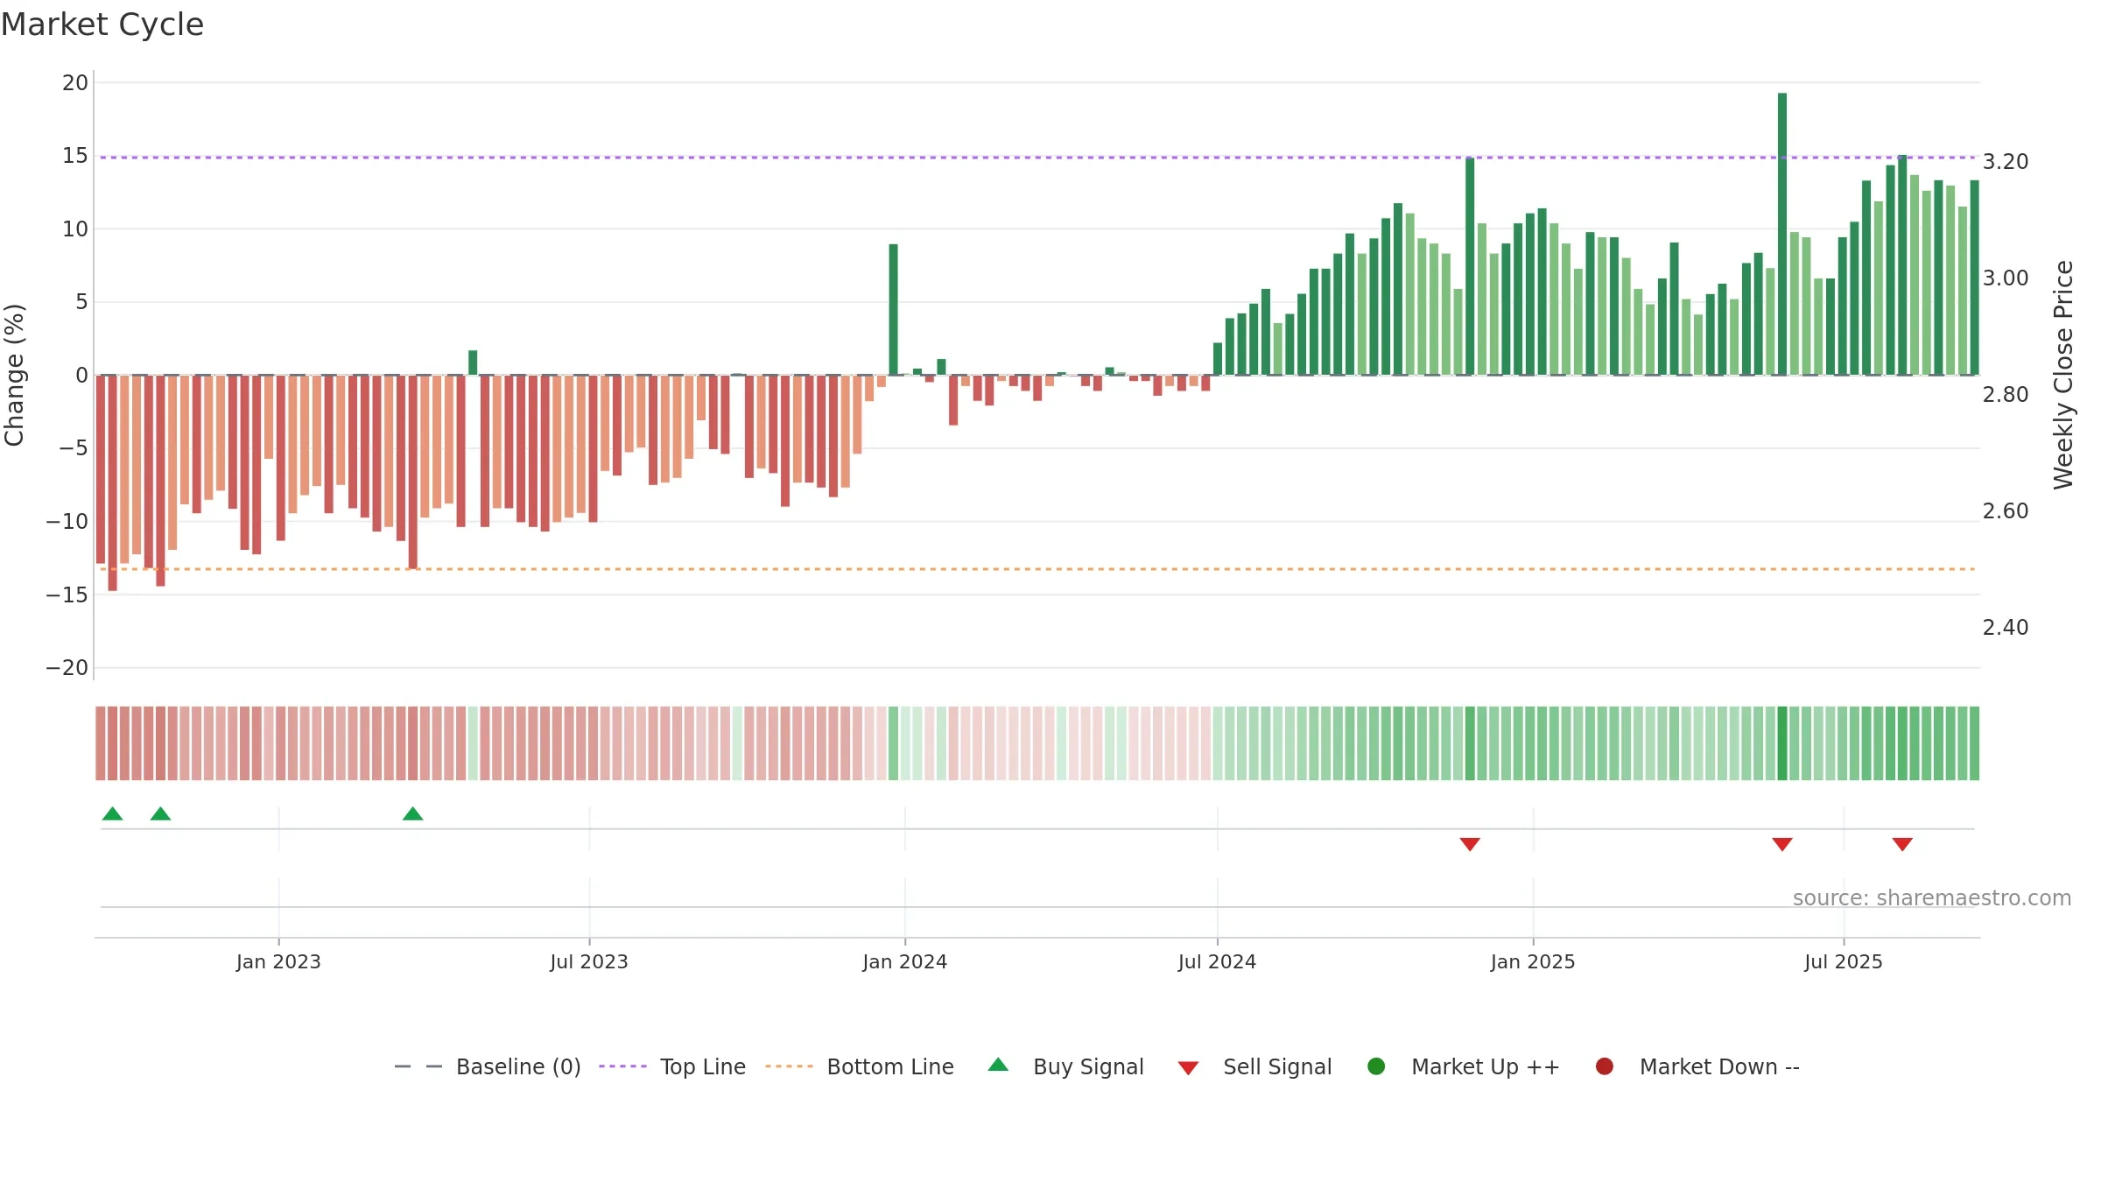Click the Jul 2023 axis label
The image size is (2101, 1182).
(x=589, y=962)
